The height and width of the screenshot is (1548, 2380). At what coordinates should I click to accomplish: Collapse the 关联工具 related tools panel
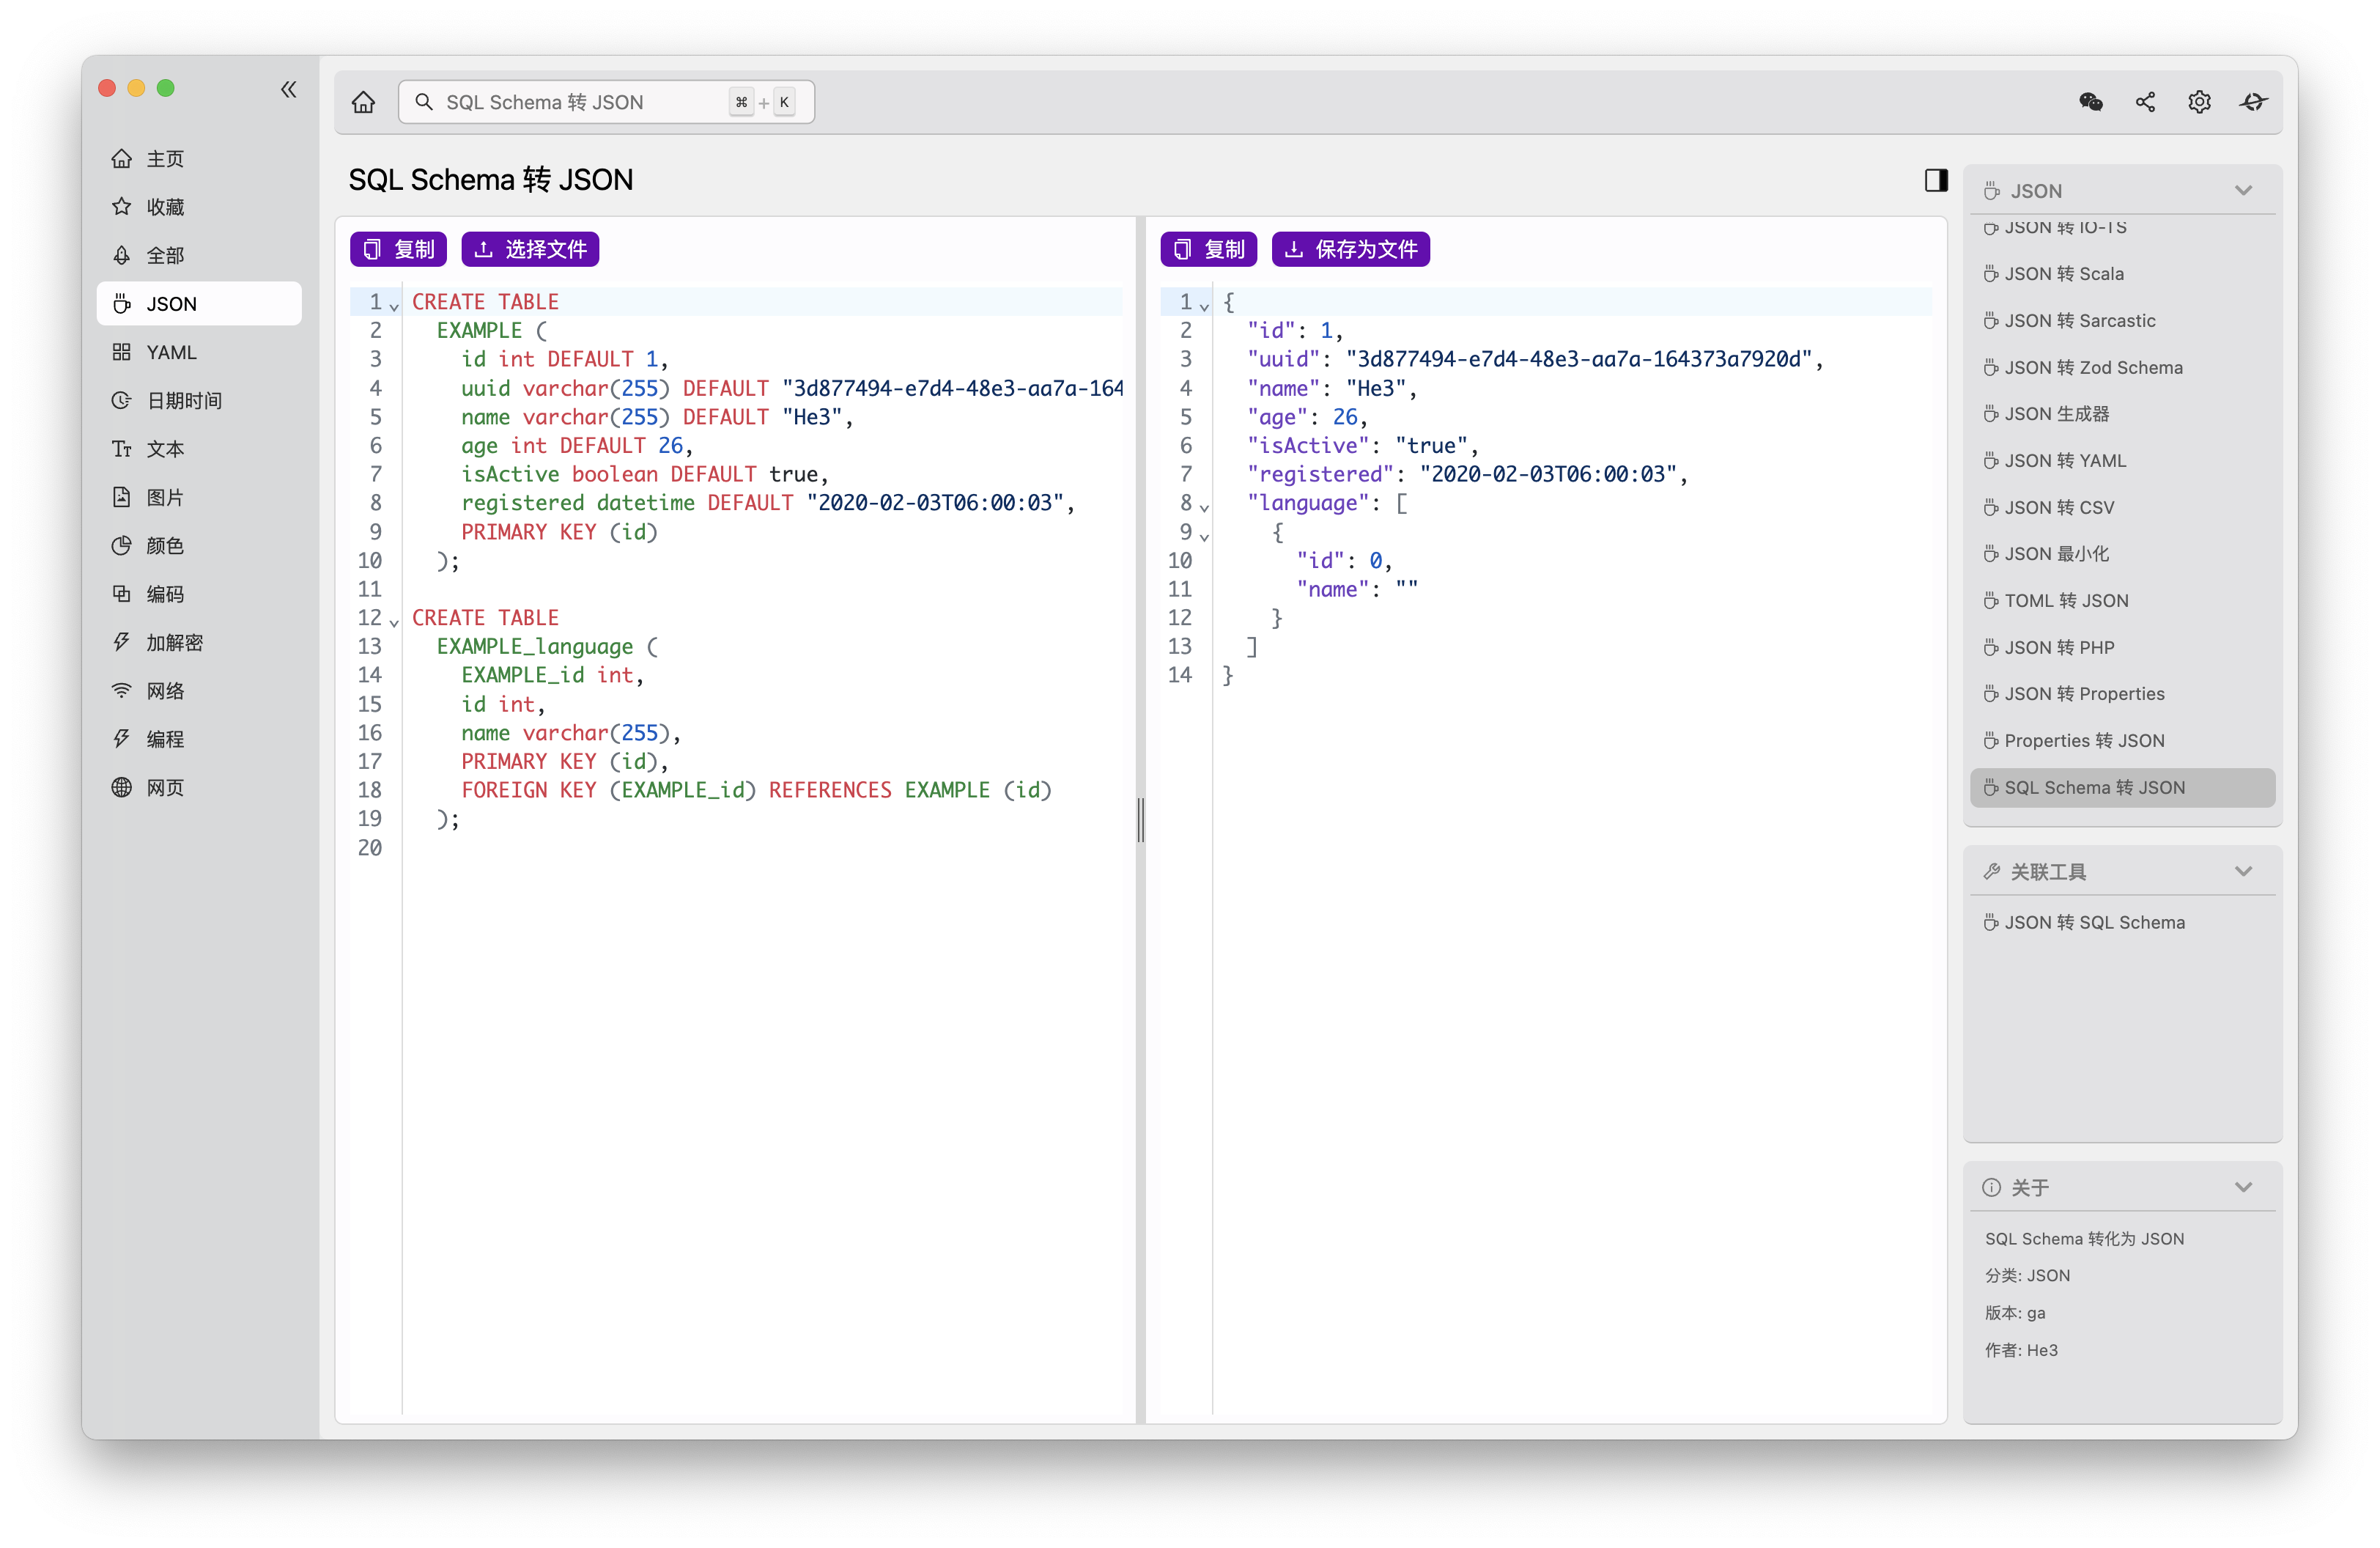click(x=2243, y=872)
